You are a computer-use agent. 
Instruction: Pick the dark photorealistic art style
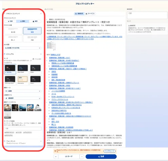15,107
